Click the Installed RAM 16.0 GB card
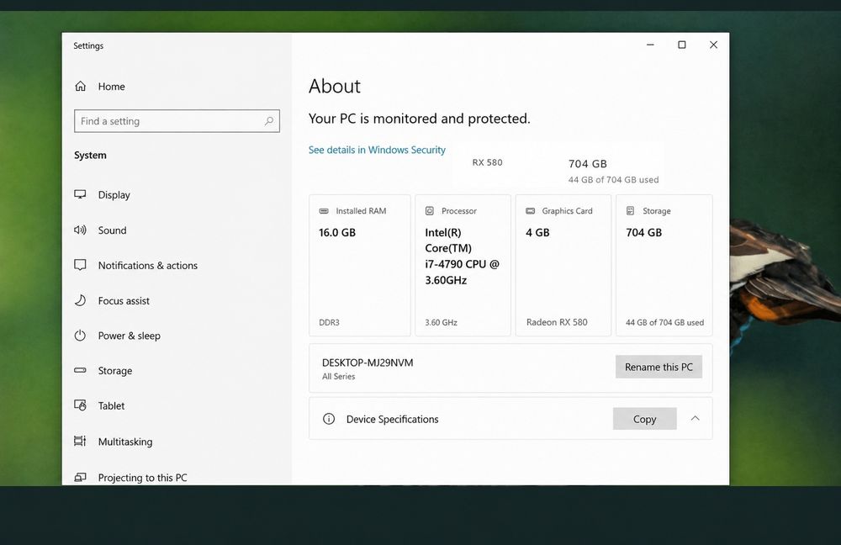This screenshot has width=841, height=545. 360,266
